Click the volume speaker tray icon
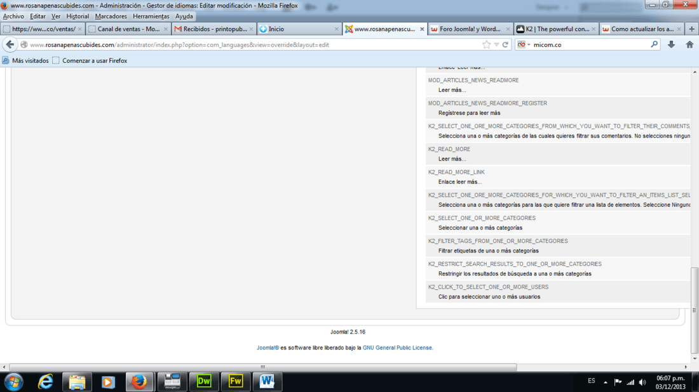 [642, 382]
